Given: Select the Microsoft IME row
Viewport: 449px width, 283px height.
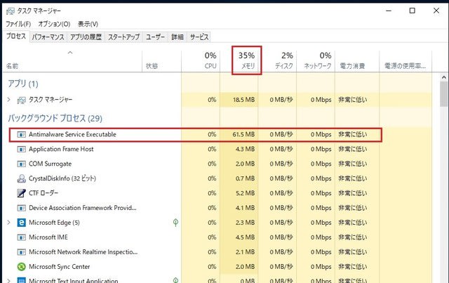Looking at the screenshot, I should (217, 237).
